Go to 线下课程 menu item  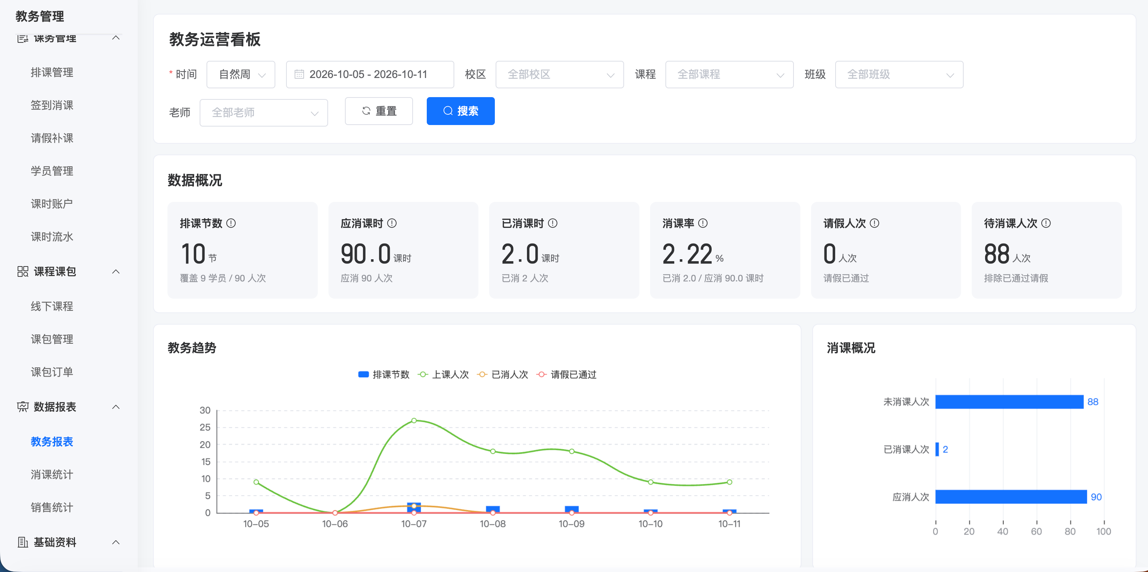(x=52, y=307)
